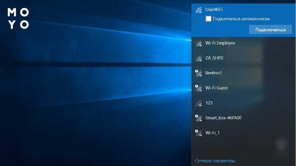Select the 'Beeline2' network

pyautogui.click(x=244, y=73)
